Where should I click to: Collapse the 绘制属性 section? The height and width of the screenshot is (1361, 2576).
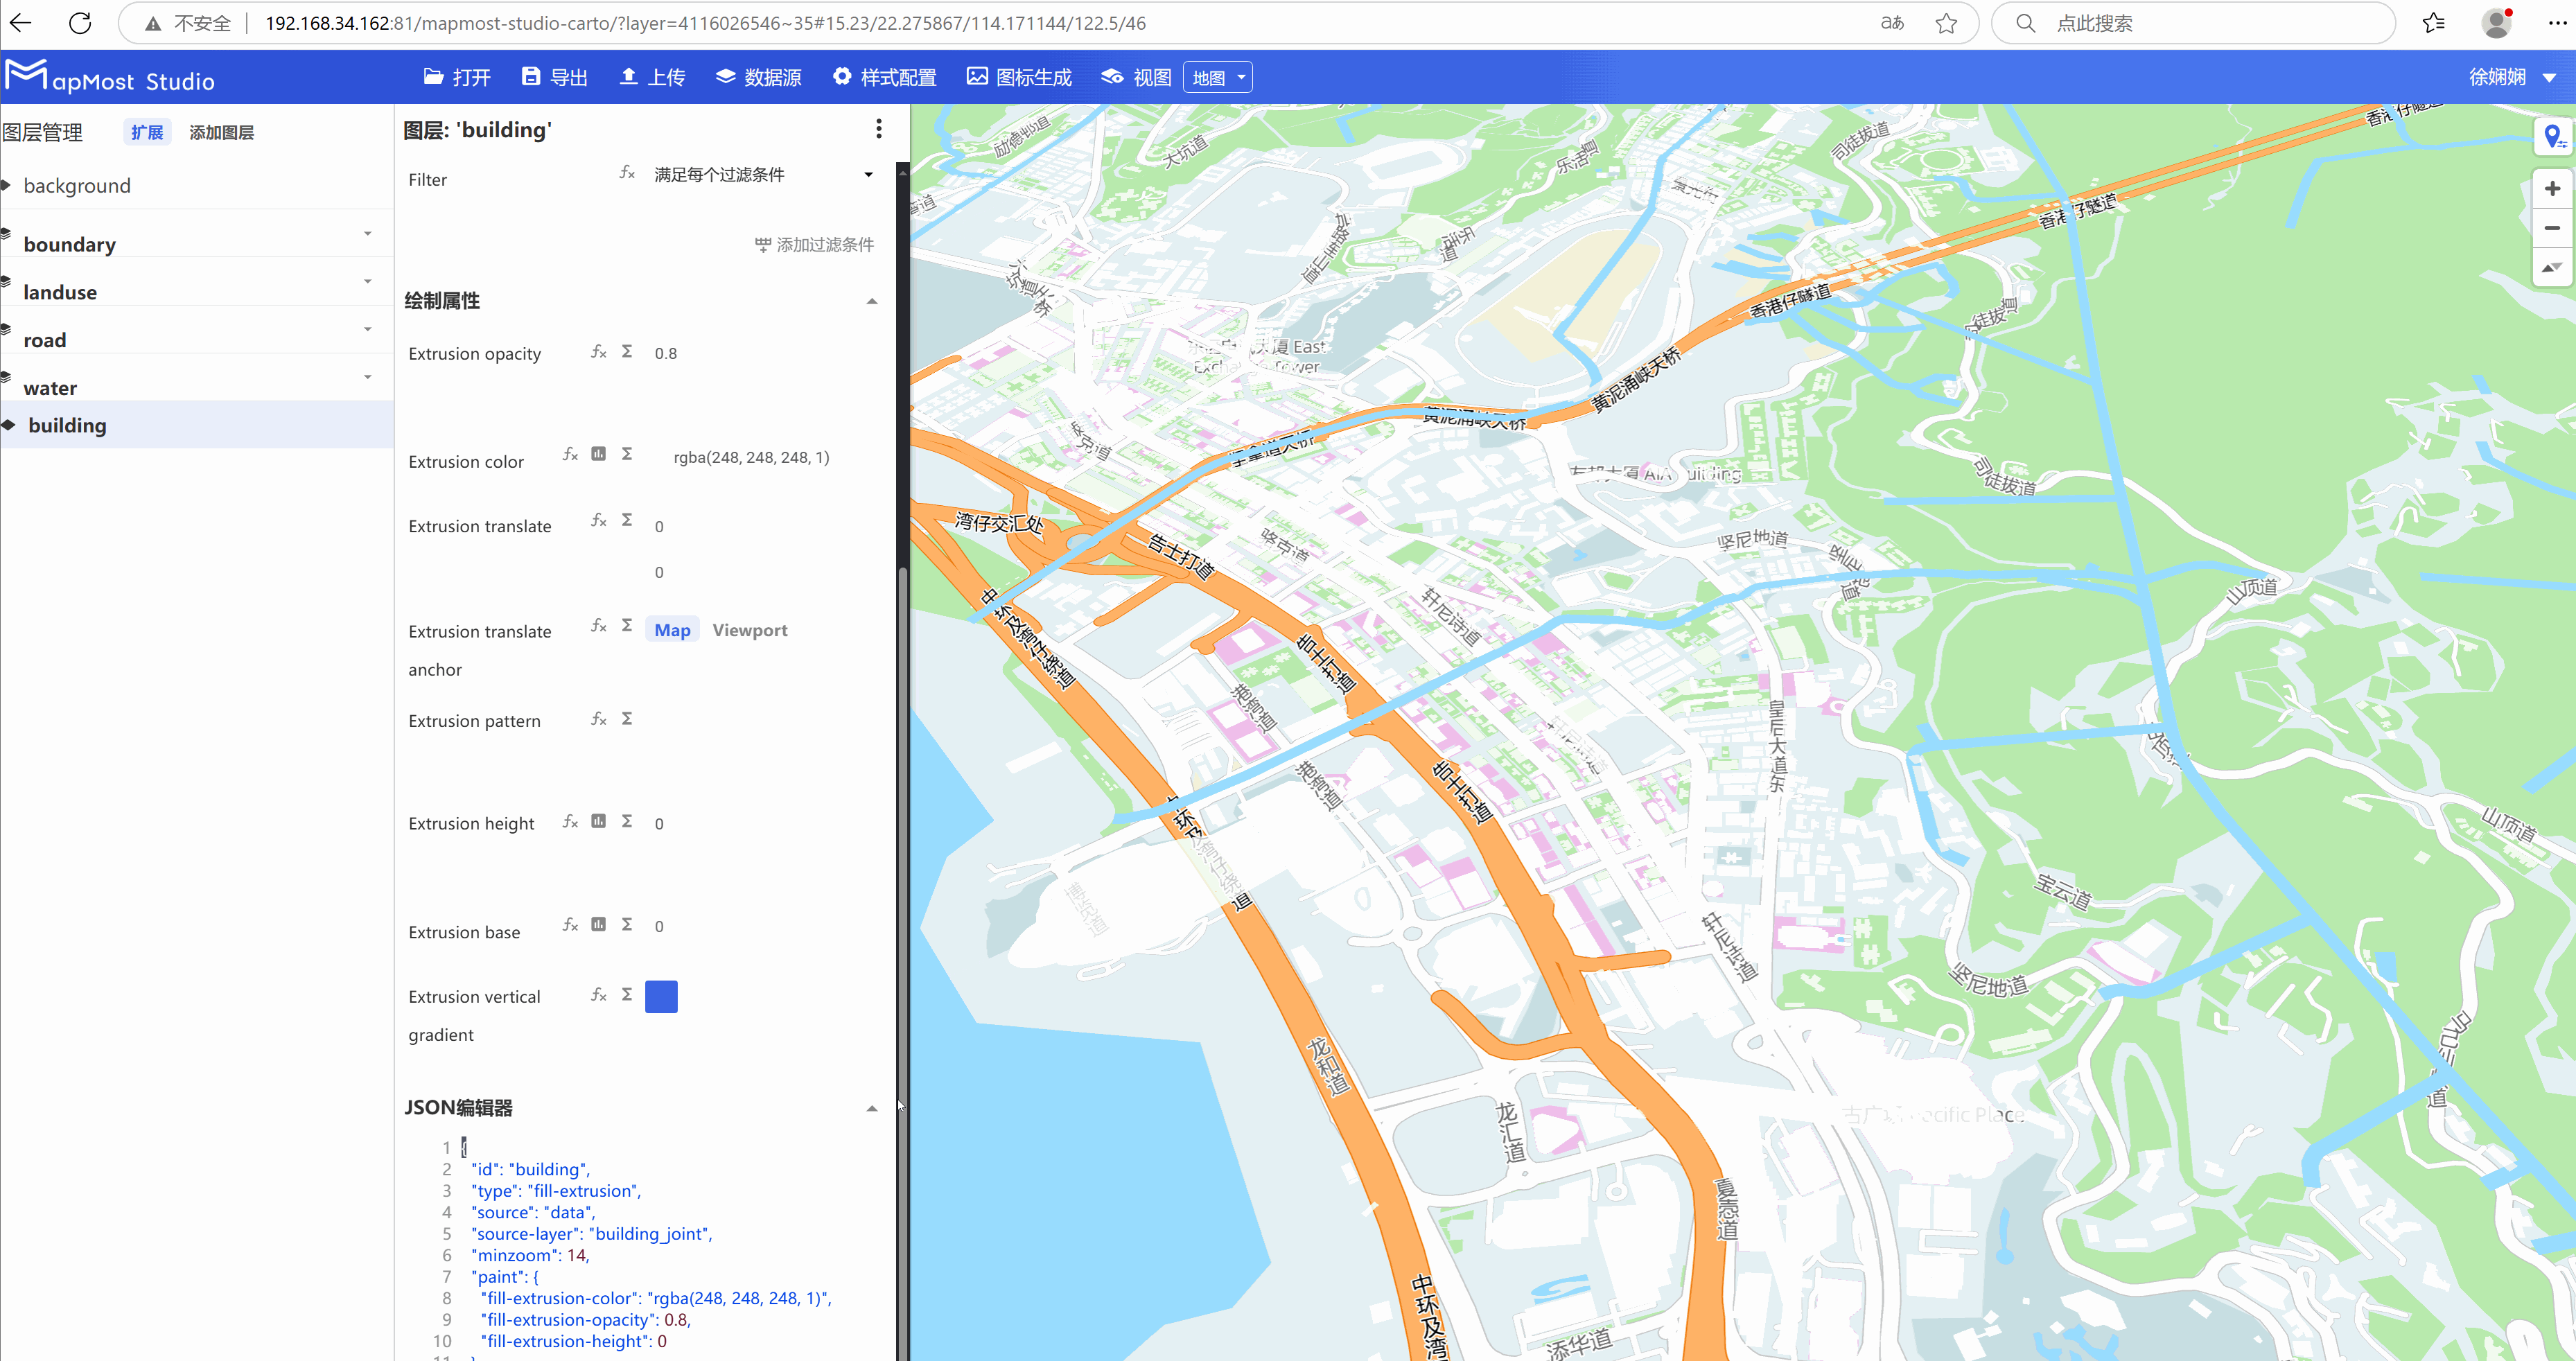pyautogui.click(x=871, y=301)
